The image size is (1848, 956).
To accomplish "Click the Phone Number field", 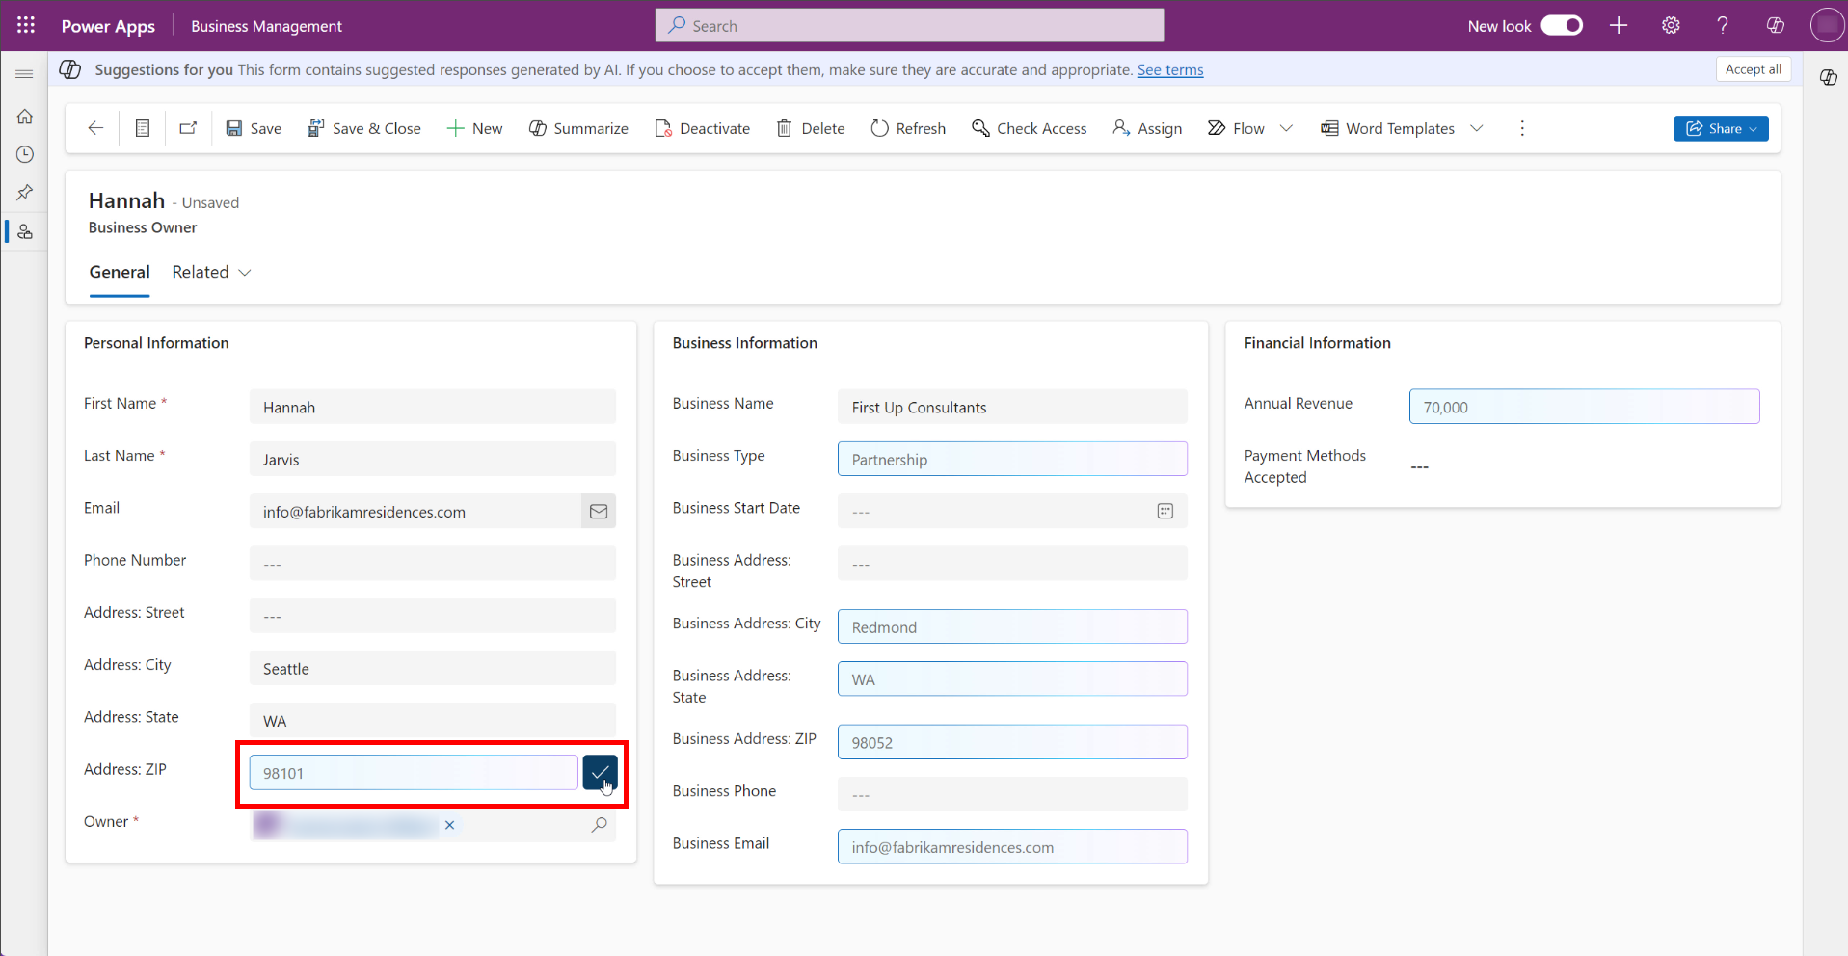I will (432, 564).
